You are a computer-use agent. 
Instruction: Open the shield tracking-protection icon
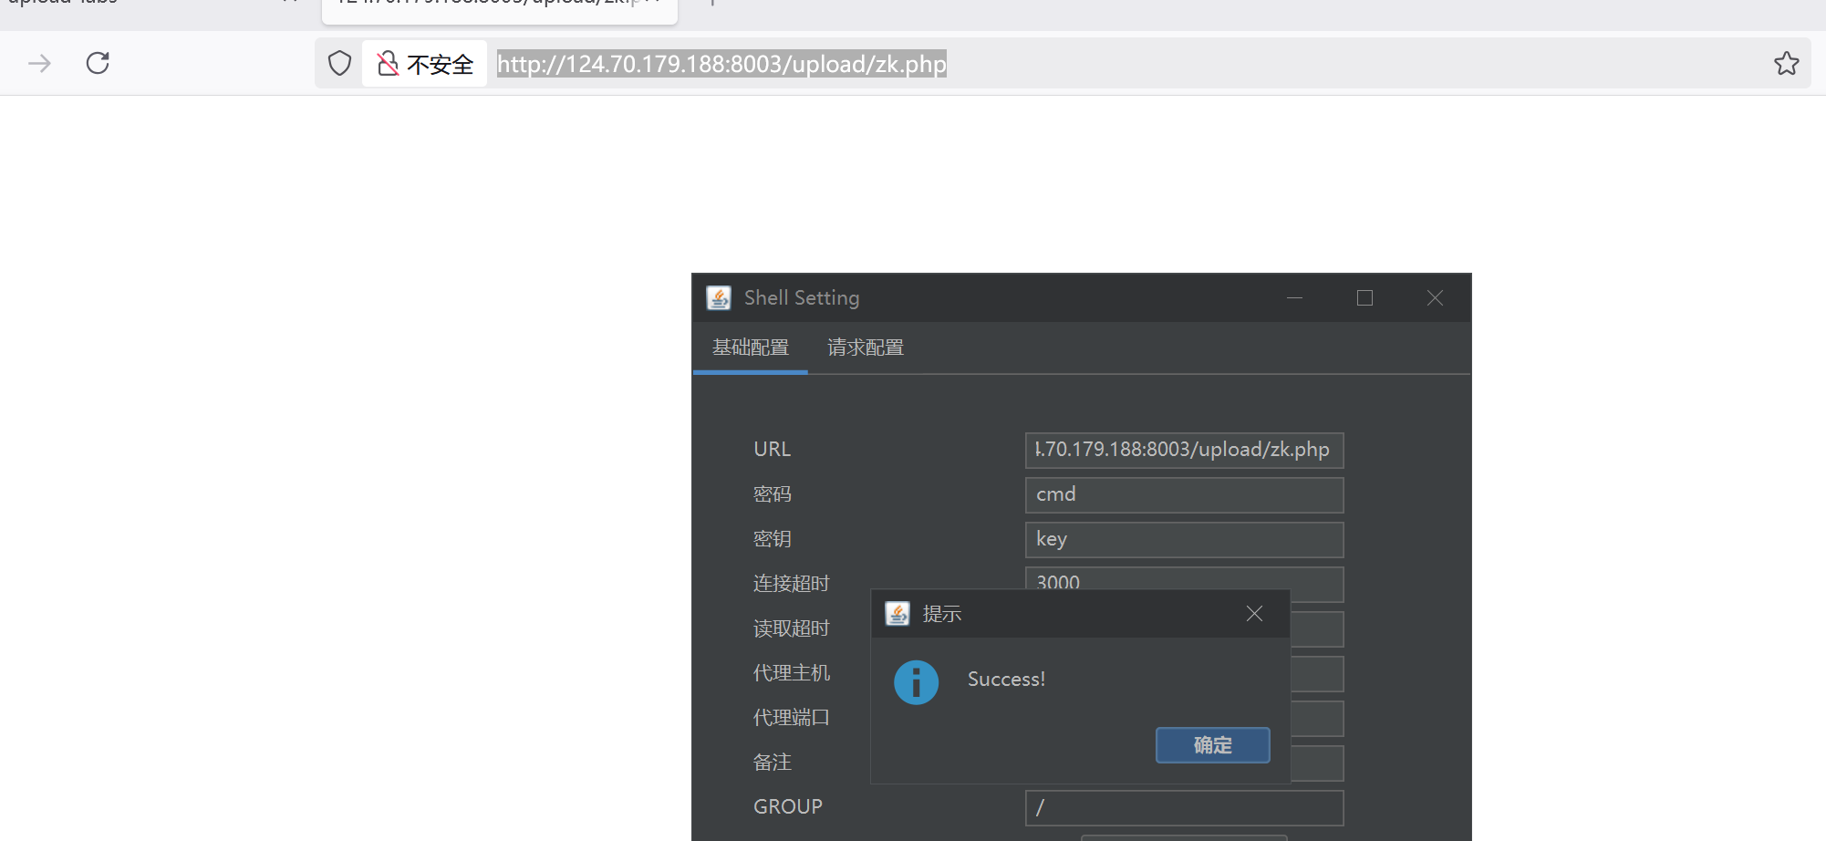338,63
